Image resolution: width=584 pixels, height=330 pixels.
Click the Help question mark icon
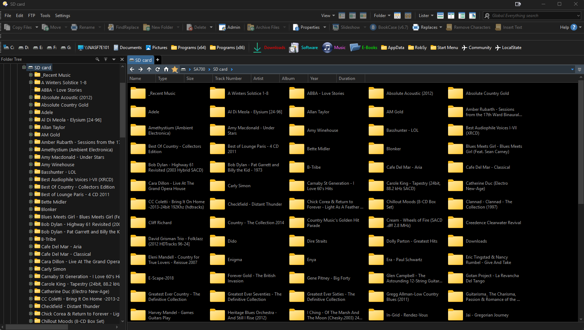[x=573, y=27]
